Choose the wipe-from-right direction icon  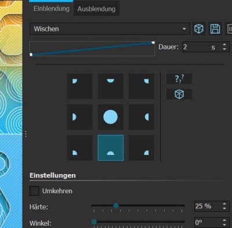142,117
